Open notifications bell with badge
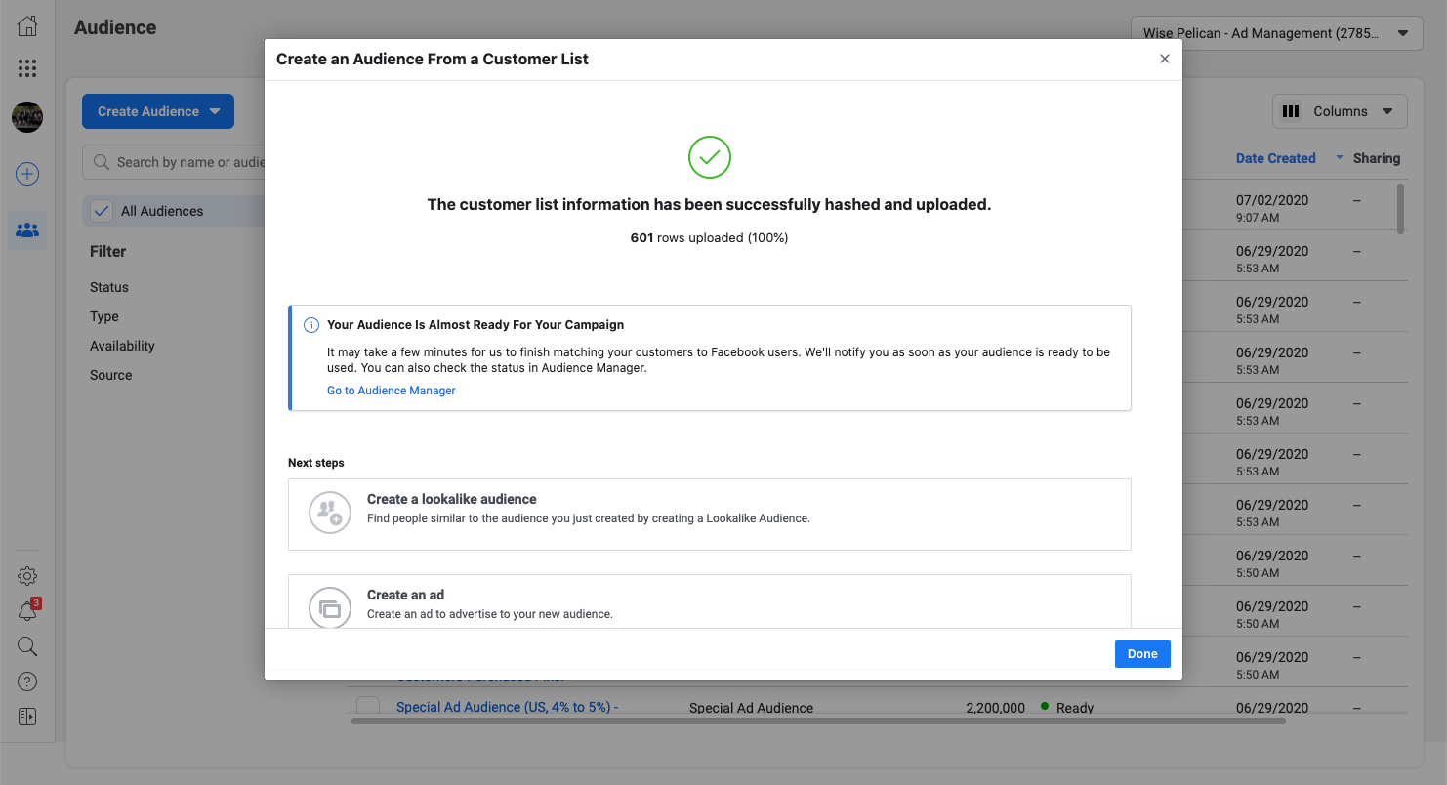Viewport: 1447px width, 785px height. pyautogui.click(x=27, y=611)
